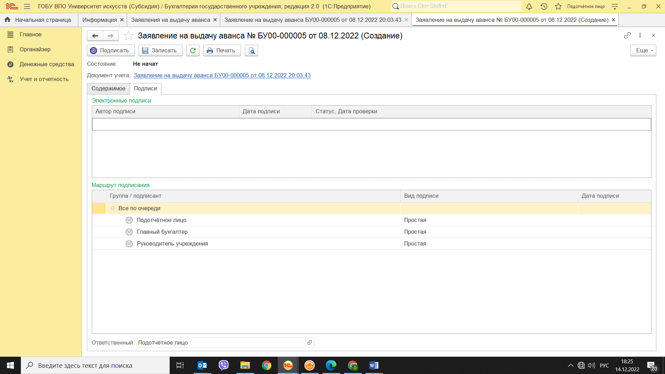The image size is (665, 374).
Task: Open the functions menu hamburger icon
Action: click(27, 6)
